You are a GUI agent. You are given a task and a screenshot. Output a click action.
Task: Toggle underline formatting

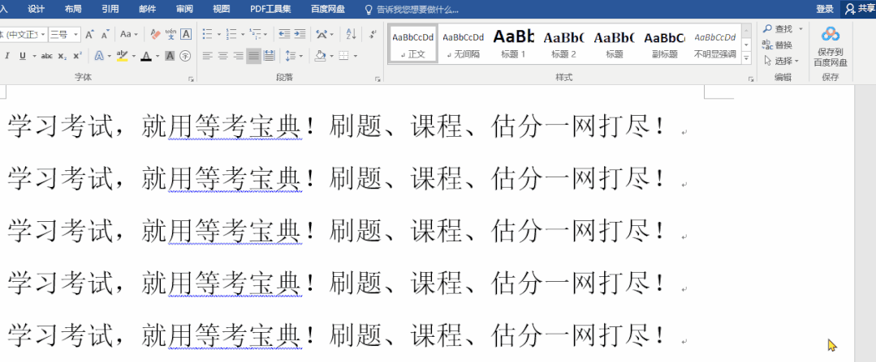tap(23, 56)
